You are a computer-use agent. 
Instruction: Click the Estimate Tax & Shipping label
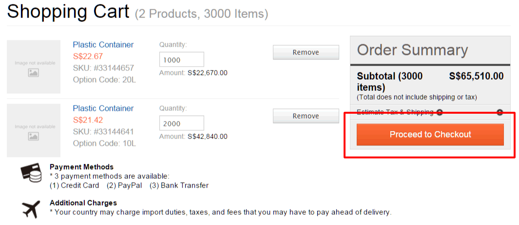tap(395, 113)
